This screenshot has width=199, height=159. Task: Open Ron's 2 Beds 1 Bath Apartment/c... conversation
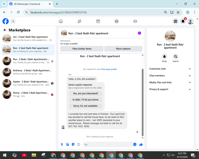point(28,61)
